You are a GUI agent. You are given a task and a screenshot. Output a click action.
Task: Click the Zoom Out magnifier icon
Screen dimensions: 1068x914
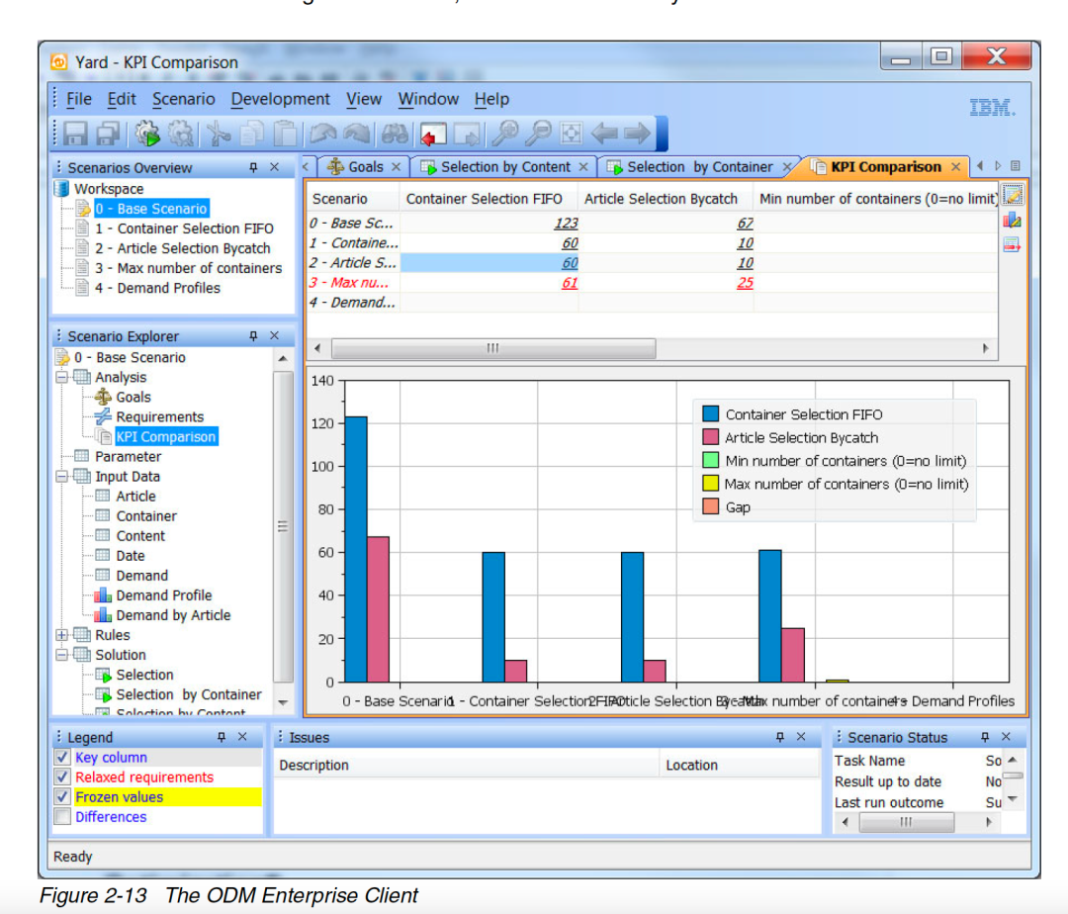pyautogui.click(x=538, y=134)
